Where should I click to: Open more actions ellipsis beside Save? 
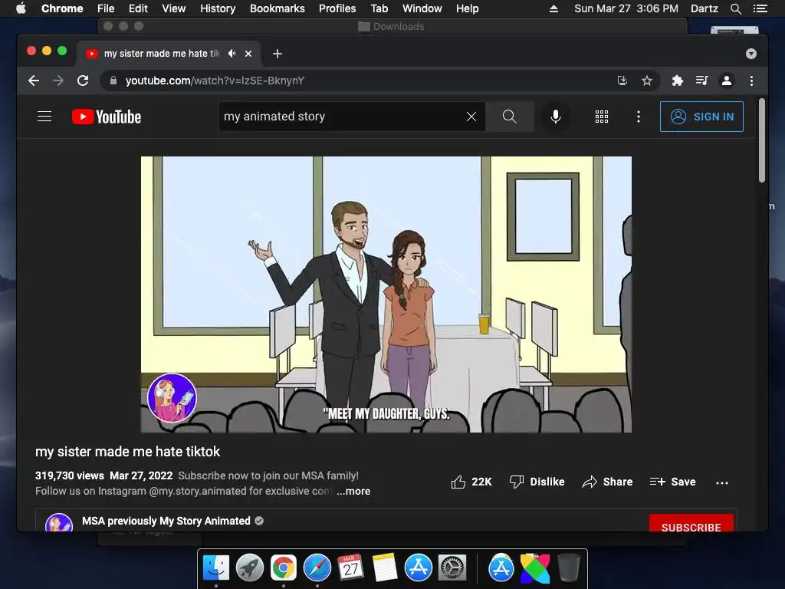[722, 483]
